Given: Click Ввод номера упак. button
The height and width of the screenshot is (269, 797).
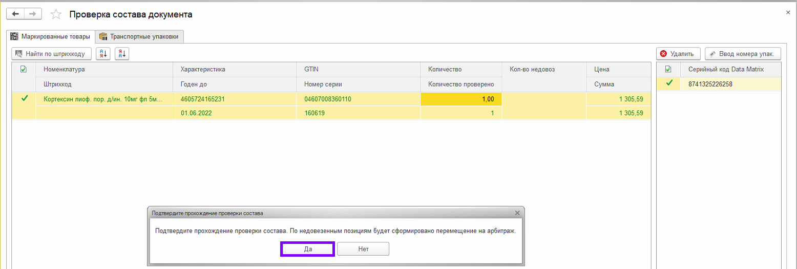Looking at the screenshot, I should (x=743, y=54).
